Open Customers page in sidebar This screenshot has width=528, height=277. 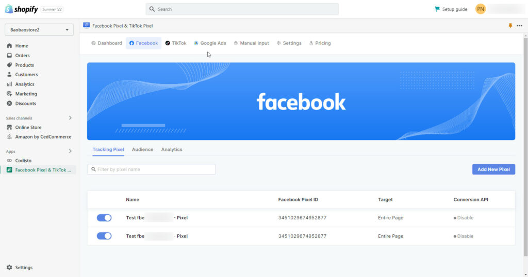point(26,75)
